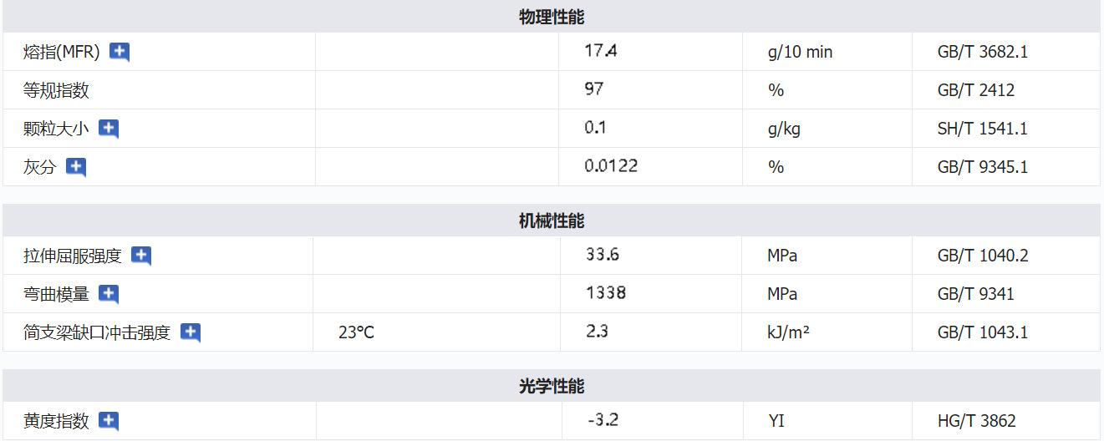Click the GB/T 1043.1 standard text
The width and height of the screenshot is (1104, 441).
point(982,332)
